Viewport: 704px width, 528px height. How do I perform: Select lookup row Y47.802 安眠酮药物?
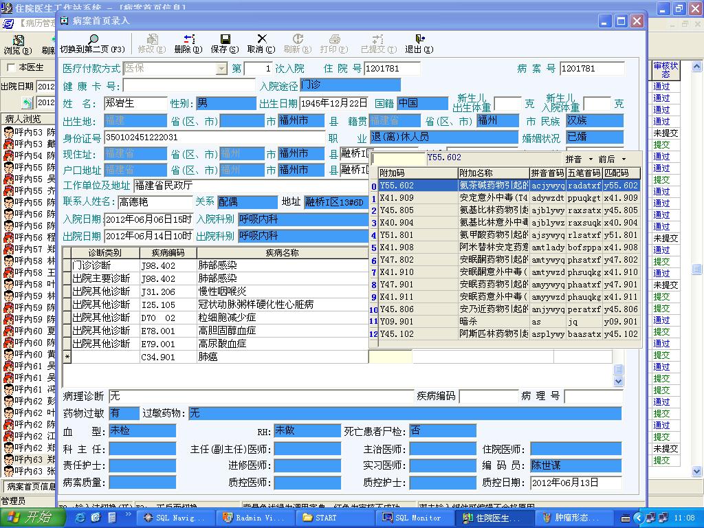pos(509,259)
